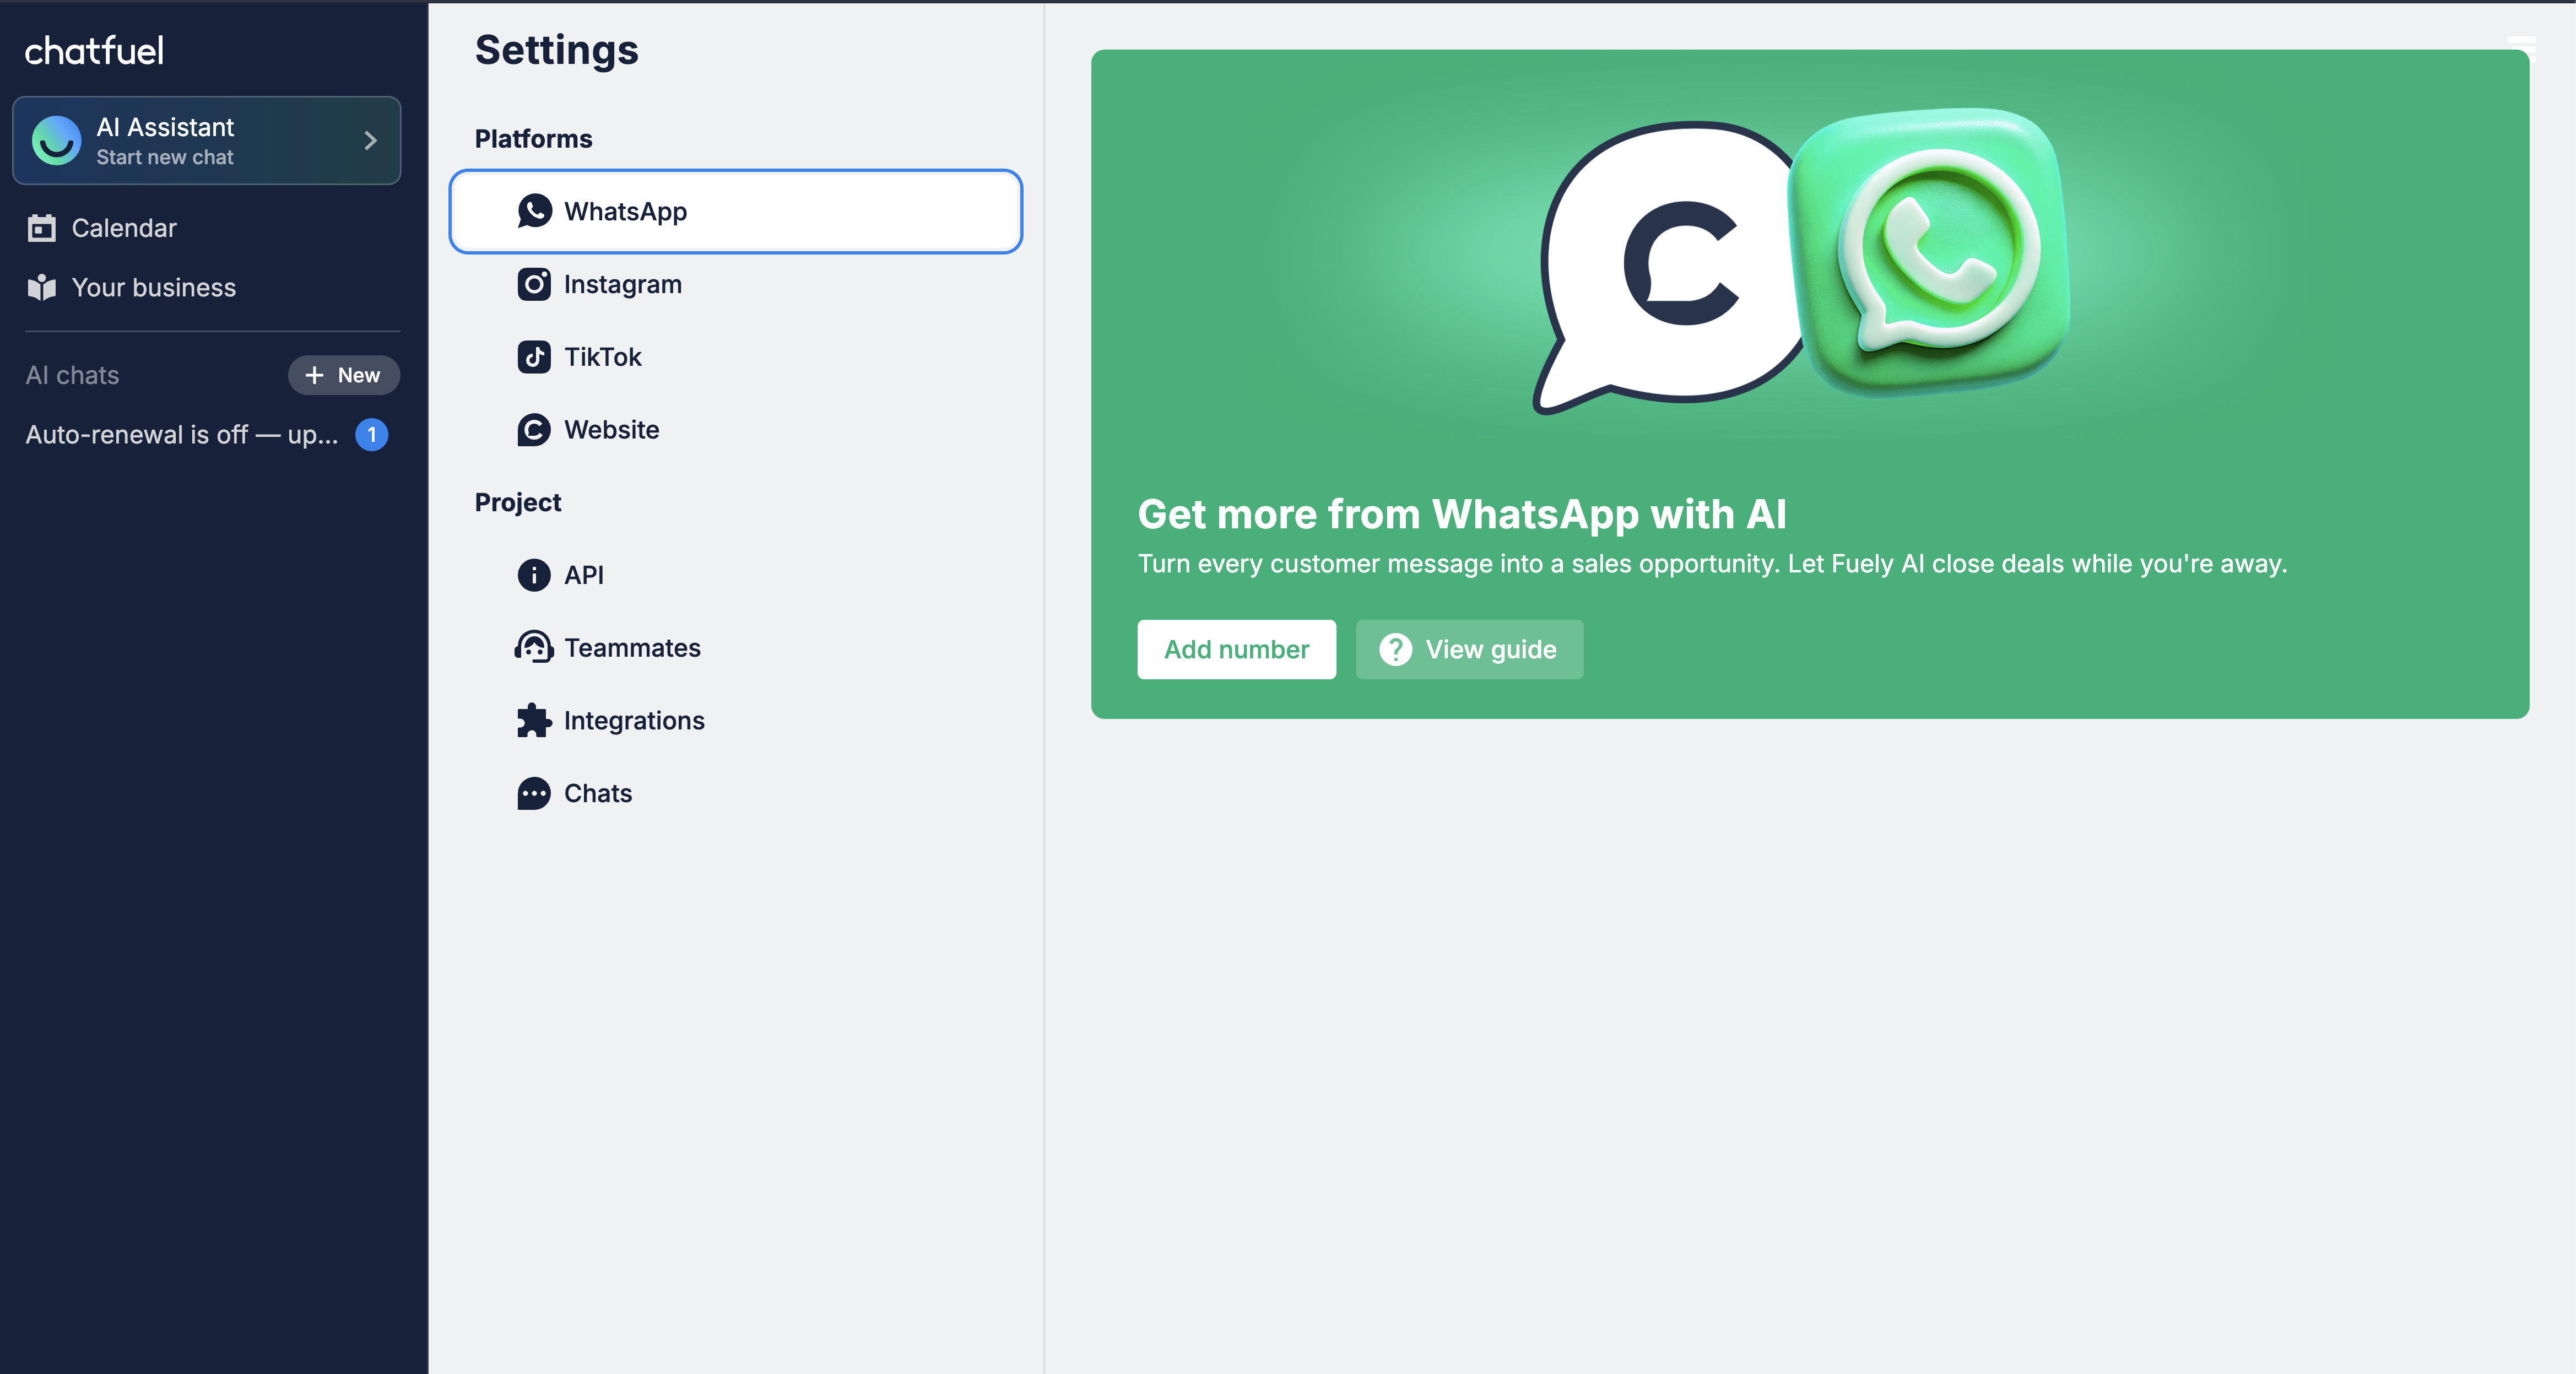
Task: Select the Instagram settings label
Action: [x=622, y=285]
